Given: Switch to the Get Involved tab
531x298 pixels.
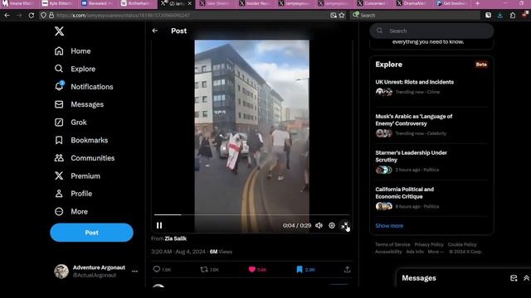Looking at the screenshot, I should 451,3.
